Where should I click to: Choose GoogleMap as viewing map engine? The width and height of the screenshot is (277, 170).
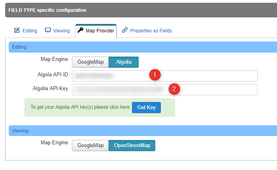(x=90, y=145)
